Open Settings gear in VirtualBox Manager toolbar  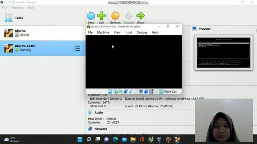115,16
